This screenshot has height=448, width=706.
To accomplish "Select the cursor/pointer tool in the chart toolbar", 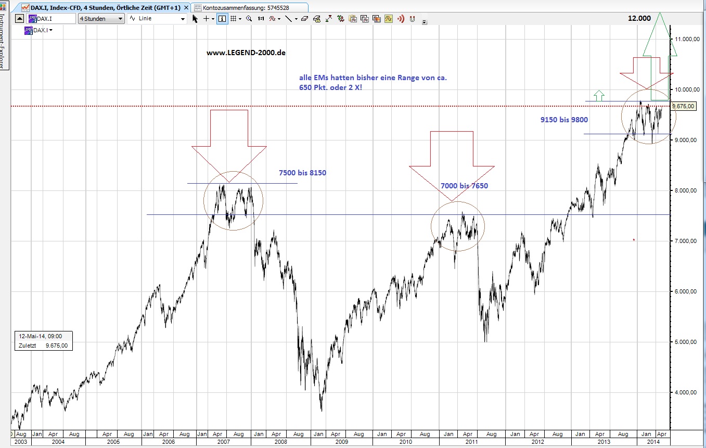I will [195, 19].
